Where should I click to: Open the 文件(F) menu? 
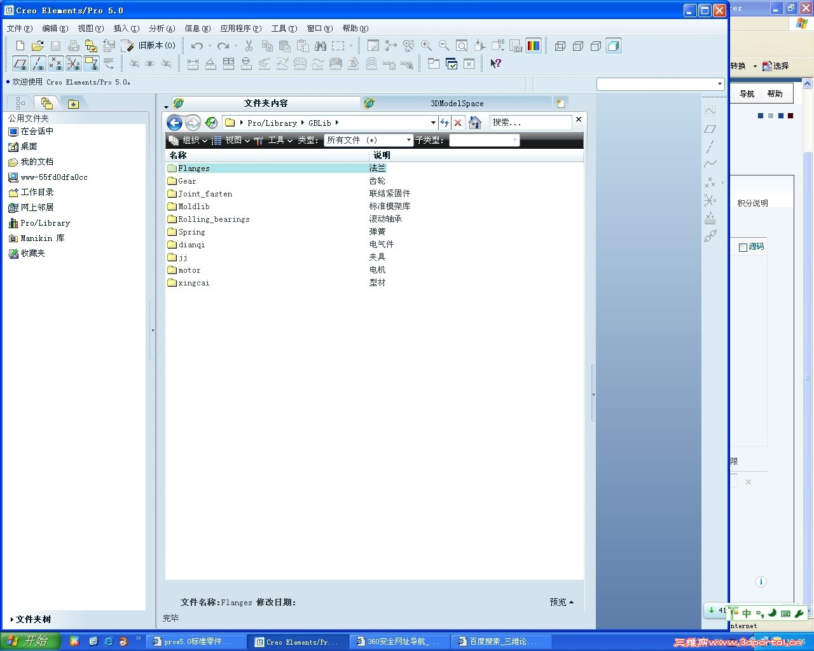pos(19,28)
